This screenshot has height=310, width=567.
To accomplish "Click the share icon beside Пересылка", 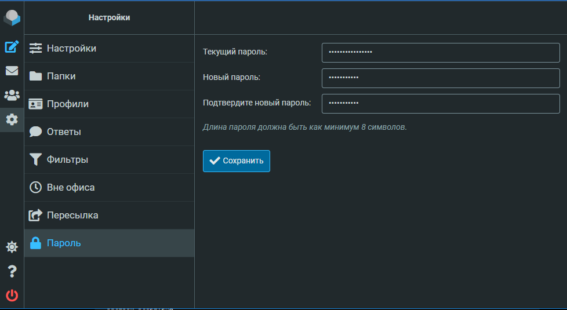I will 35,215.
